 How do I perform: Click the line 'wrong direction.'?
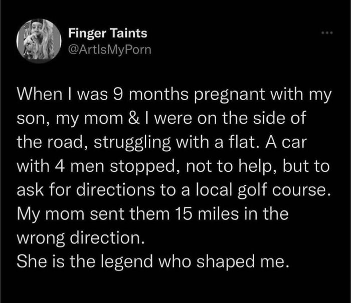pyautogui.click(x=81, y=238)
